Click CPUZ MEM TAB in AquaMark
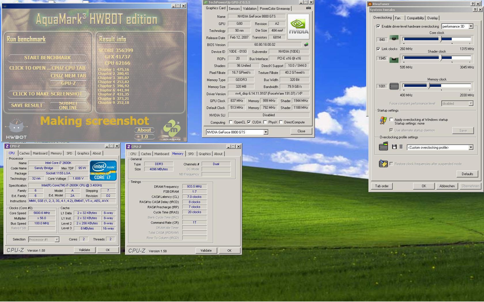Image resolution: width=484 pixels, height=302 pixels. pos(68,76)
